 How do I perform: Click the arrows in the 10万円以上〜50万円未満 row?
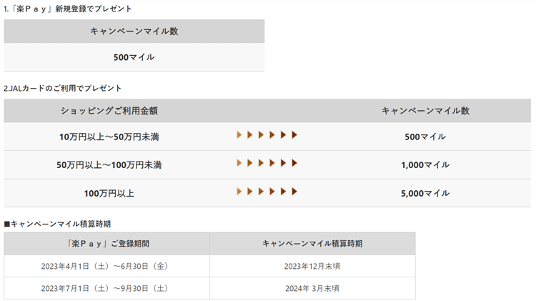pos(267,135)
